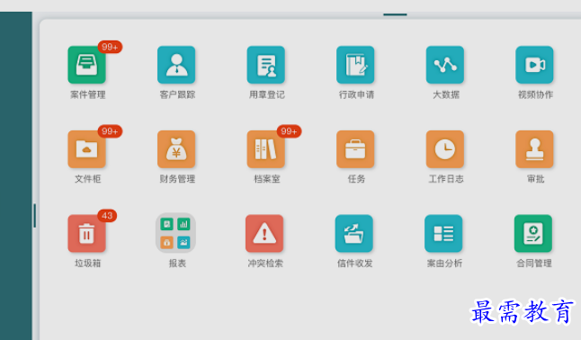Open the 合同管理 contract management icon
Image resolution: width=581 pixels, height=340 pixels.
click(533, 234)
